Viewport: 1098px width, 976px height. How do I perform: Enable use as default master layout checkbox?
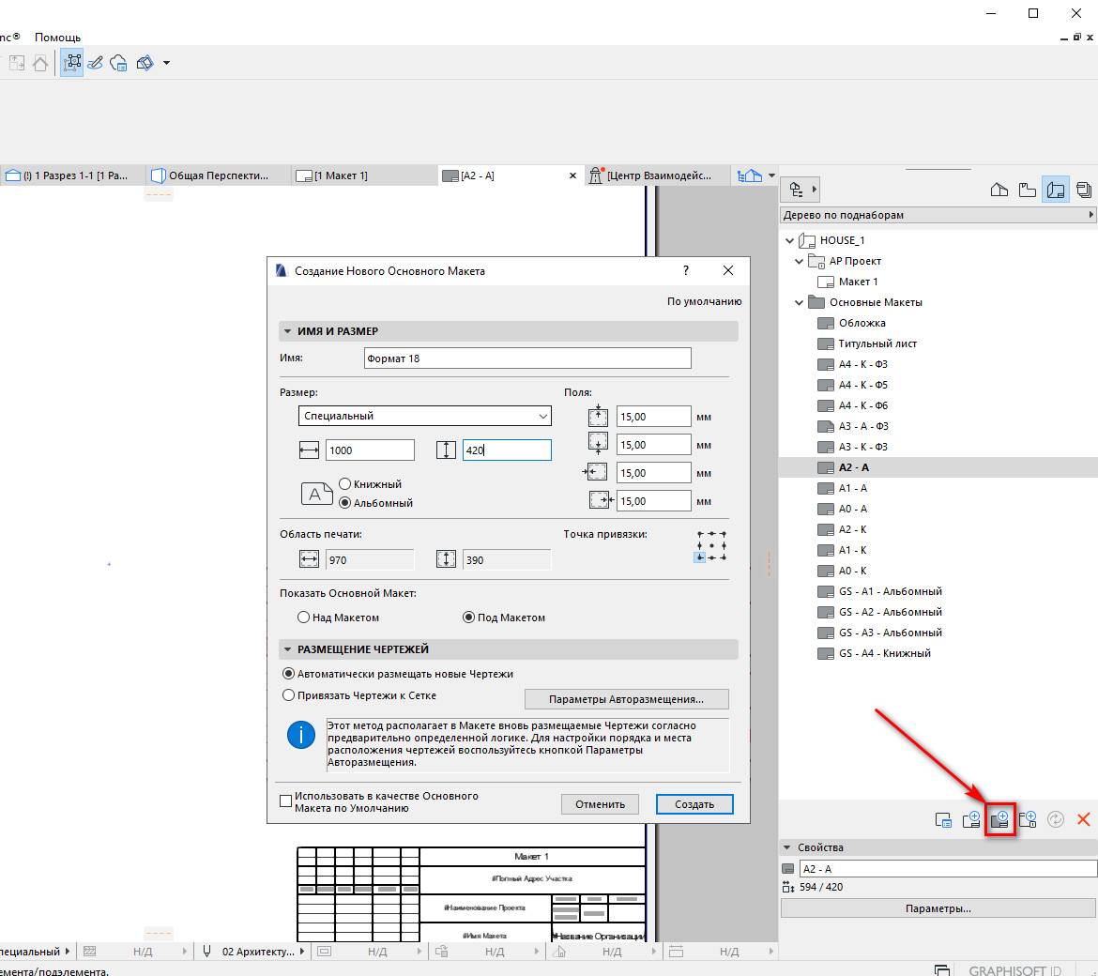point(286,801)
